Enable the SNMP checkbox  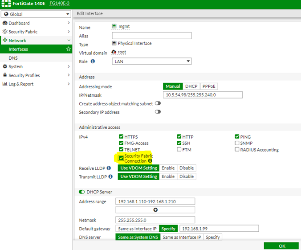(237, 143)
